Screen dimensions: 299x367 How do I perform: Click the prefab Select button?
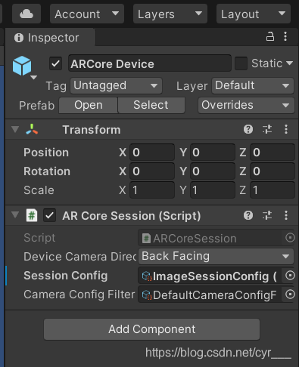[151, 105]
